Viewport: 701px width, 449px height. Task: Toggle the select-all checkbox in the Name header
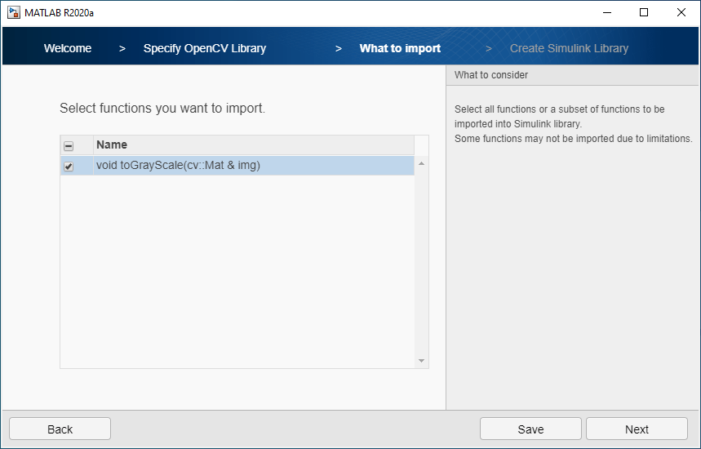coord(69,146)
